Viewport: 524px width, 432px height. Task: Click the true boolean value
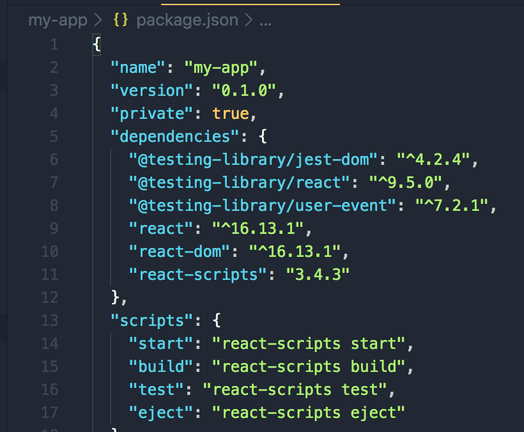[x=231, y=114]
